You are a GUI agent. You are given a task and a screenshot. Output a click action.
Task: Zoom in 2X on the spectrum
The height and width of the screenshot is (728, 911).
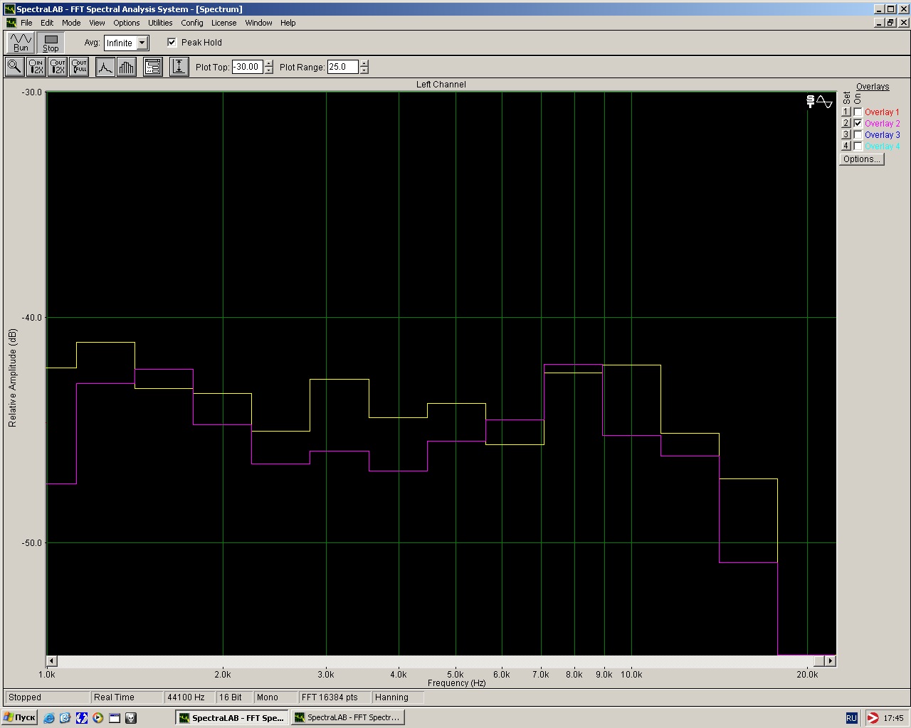point(36,67)
